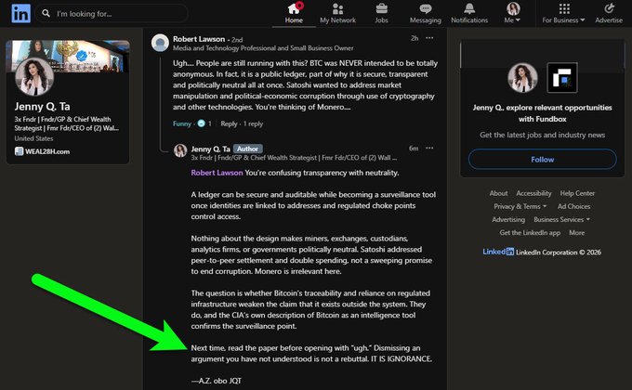Image resolution: width=632 pixels, height=390 pixels.
Task: Expand the Business Services dropdown
Action: coord(561,219)
